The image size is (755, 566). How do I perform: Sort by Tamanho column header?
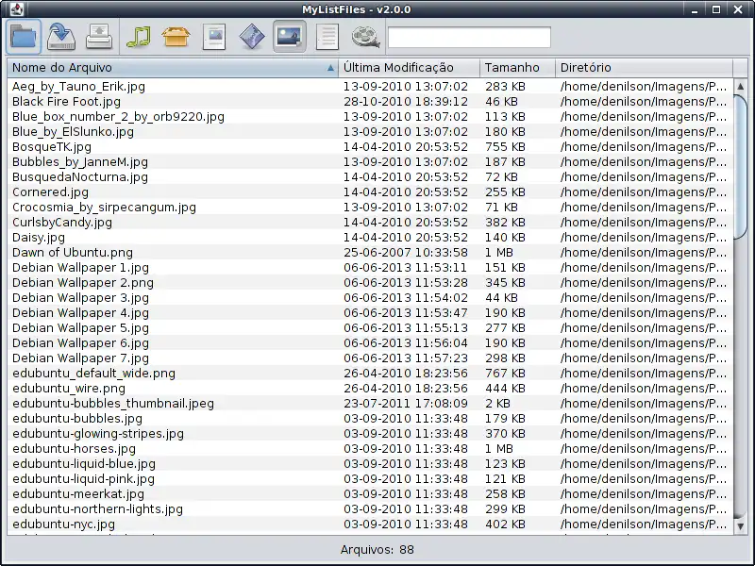pos(517,68)
